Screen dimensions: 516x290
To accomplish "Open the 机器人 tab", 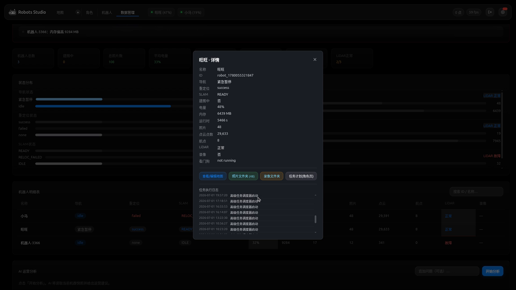I will point(107,13).
